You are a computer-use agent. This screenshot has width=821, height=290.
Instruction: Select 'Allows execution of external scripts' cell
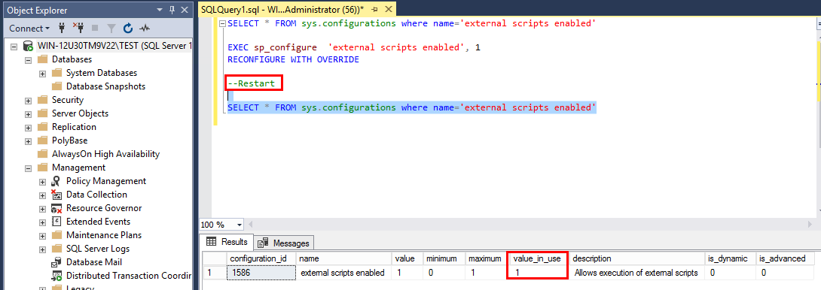point(636,272)
